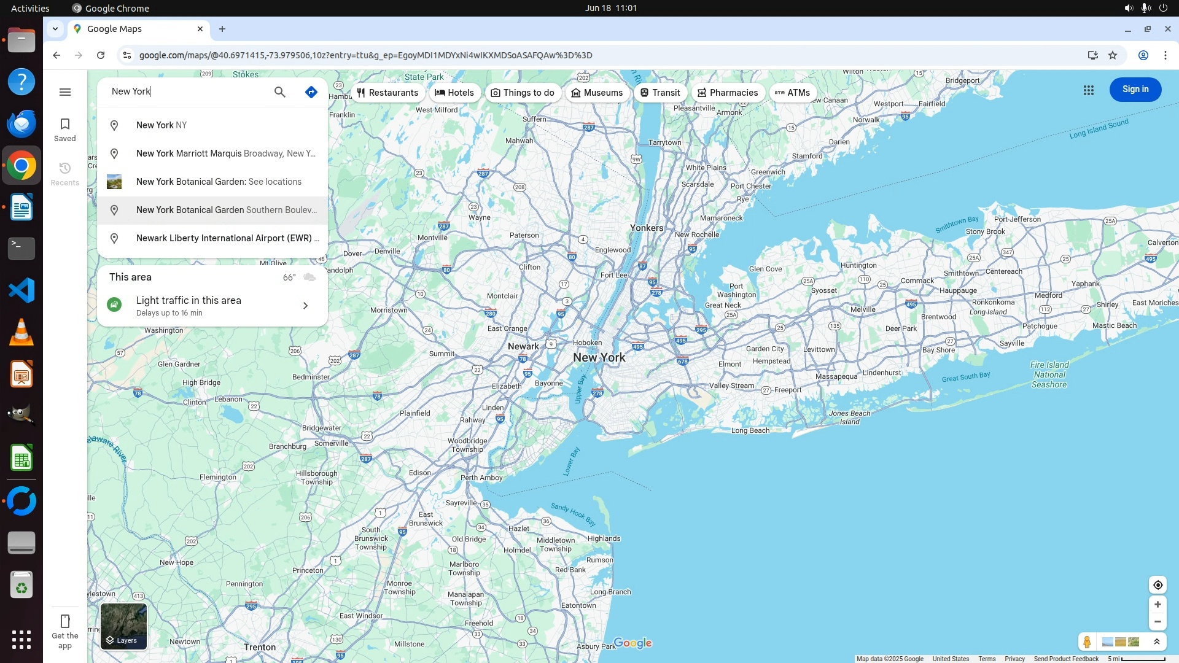Click the Sign in button

pyautogui.click(x=1135, y=90)
